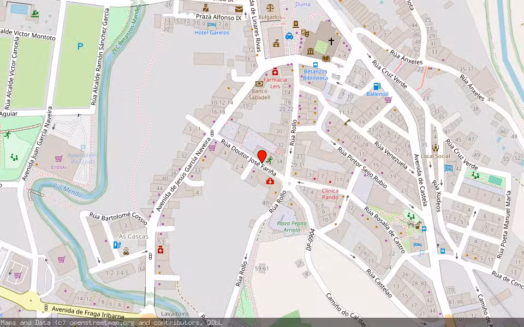Click the Local Social community icon on Avenida de Castela
524x327 pixels.
point(436,148)
